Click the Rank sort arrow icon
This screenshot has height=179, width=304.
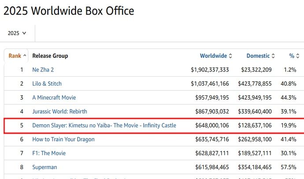tap(25, 56)
